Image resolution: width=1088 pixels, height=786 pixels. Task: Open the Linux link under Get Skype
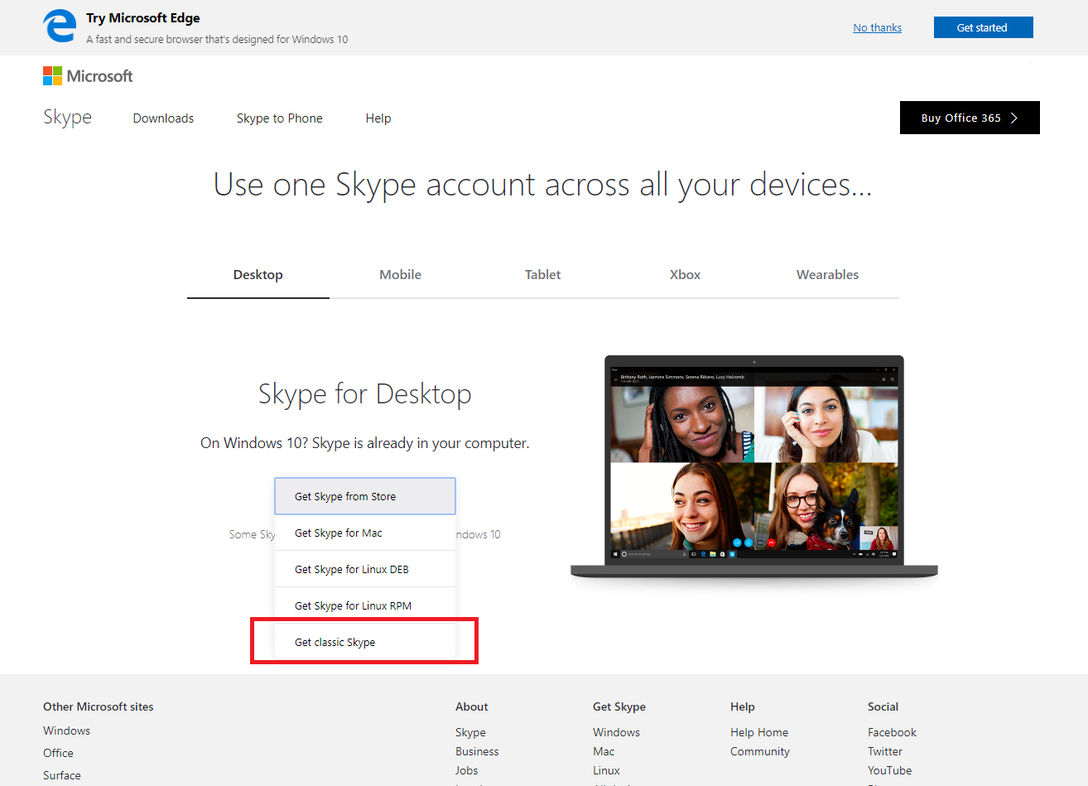tap(606, 770)
